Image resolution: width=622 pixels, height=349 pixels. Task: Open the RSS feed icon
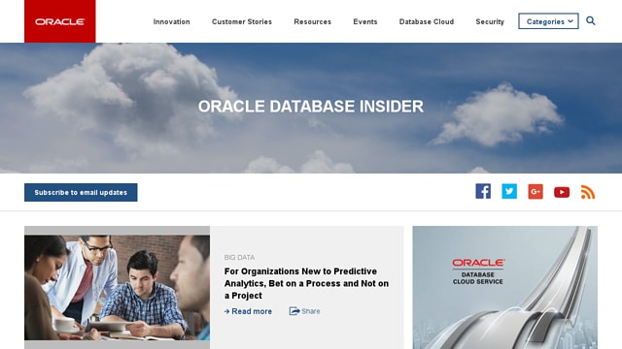coord(588,192)
